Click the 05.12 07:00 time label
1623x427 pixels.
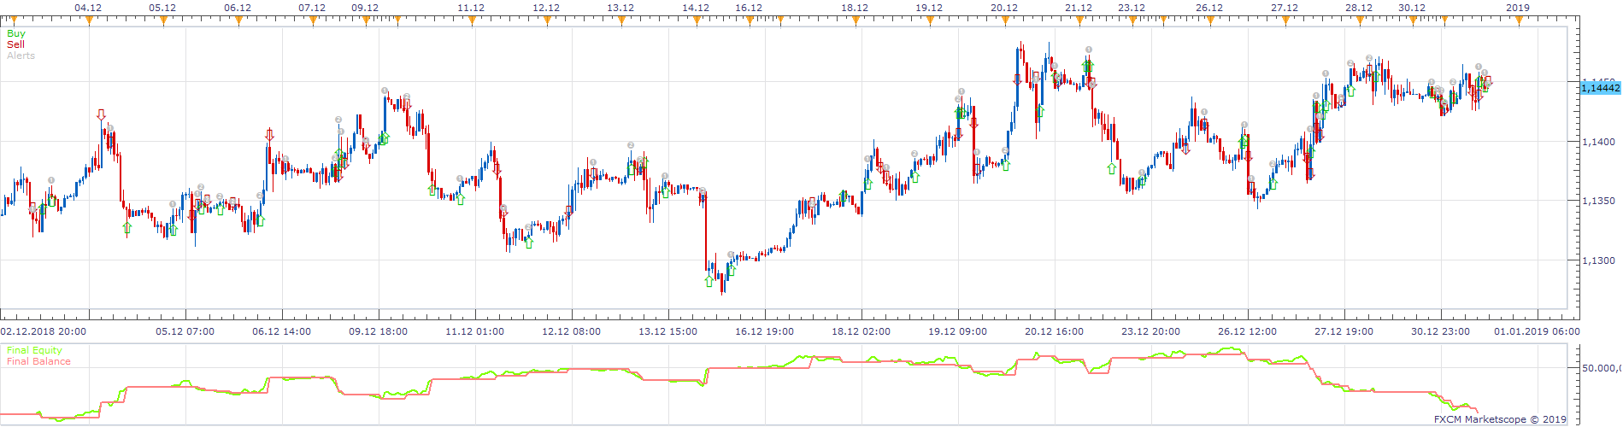tap(185, 331)
